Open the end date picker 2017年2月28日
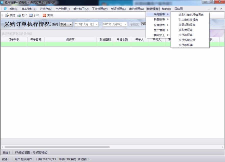This screenshot has width=225, height=162. (x=115, y=24)
